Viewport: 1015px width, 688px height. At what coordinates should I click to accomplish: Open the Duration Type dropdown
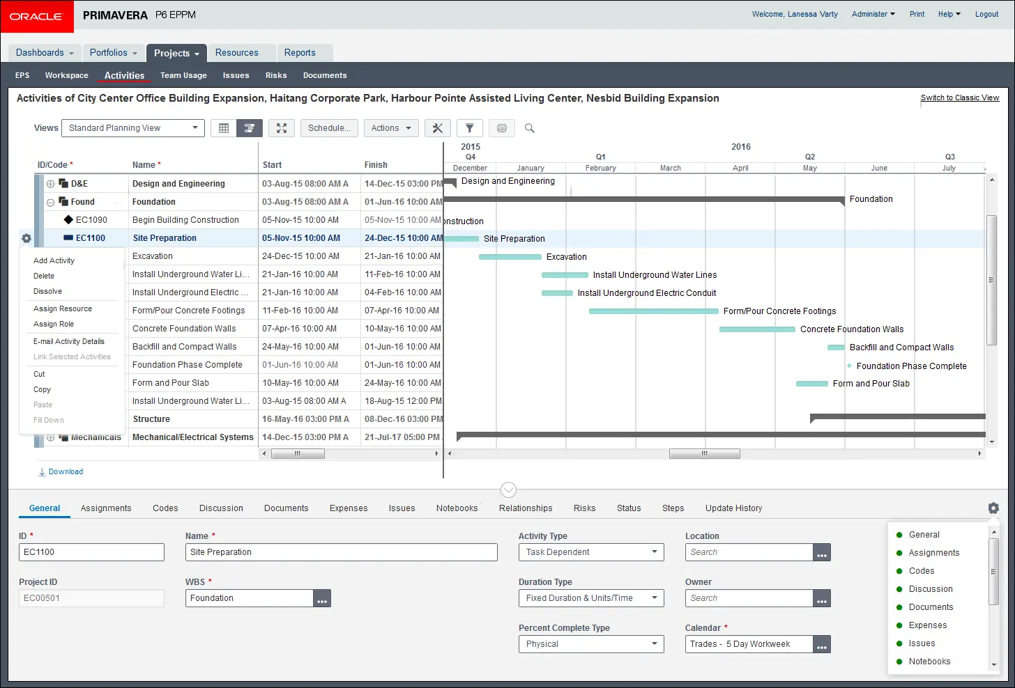(591, 598)
